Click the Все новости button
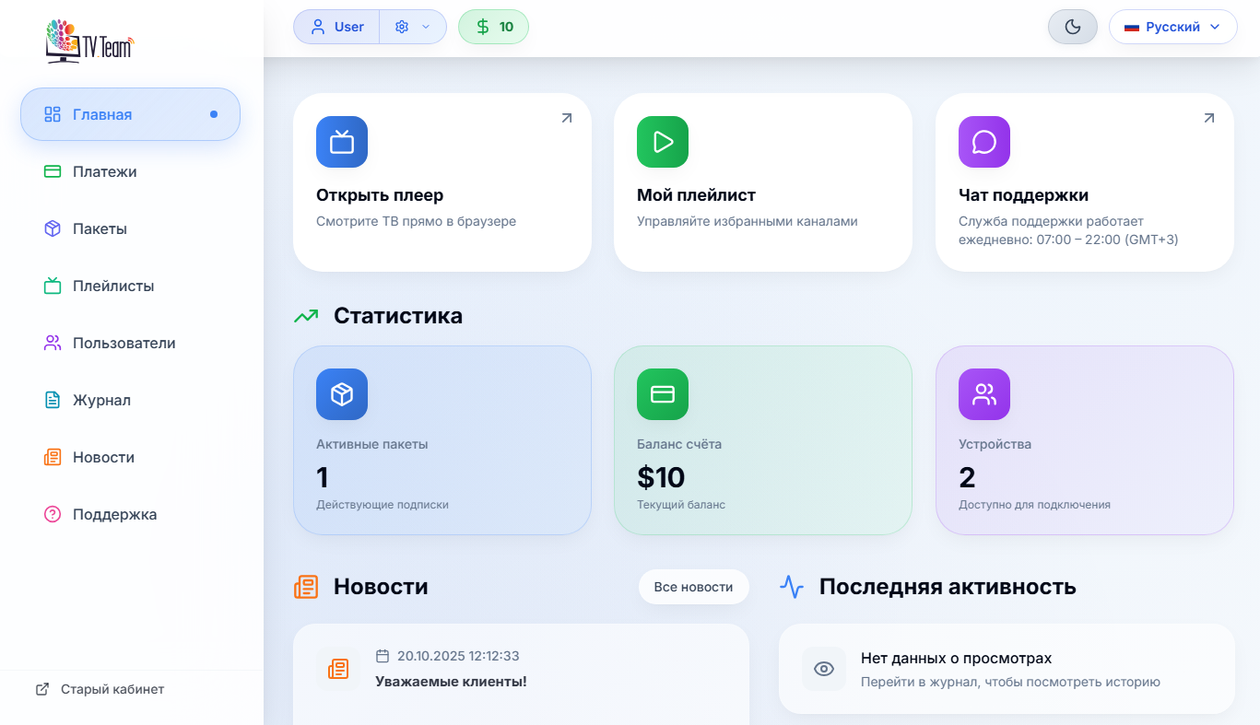Screen dimensions: 1260x725 coord(693,587)
